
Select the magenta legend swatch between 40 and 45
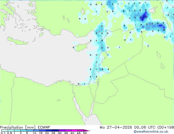click(x=74, y=130)
